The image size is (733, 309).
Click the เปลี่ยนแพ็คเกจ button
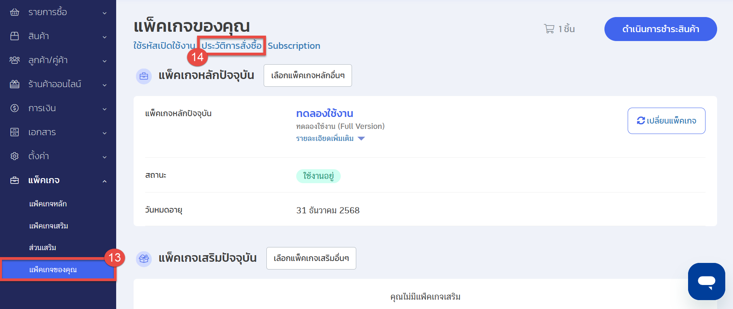click(666, 121)
